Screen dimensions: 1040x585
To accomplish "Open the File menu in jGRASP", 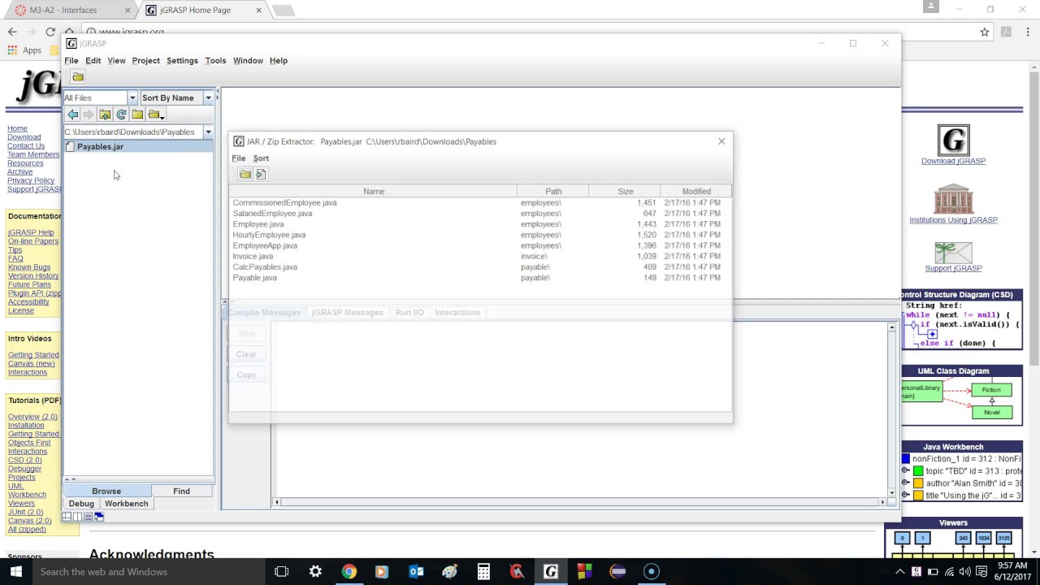I will pyautogui.click(x=71, y=61).
